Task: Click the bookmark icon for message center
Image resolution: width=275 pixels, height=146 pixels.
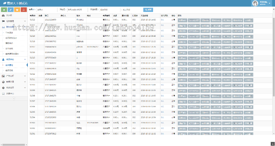Action: [x=3, y=93]
